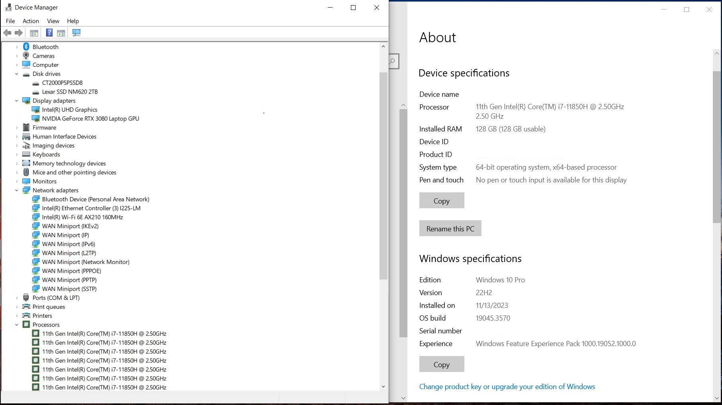Select WAN Miniport (PPPOE)
The image size is (722, 405).
click(x=72, y=271)
